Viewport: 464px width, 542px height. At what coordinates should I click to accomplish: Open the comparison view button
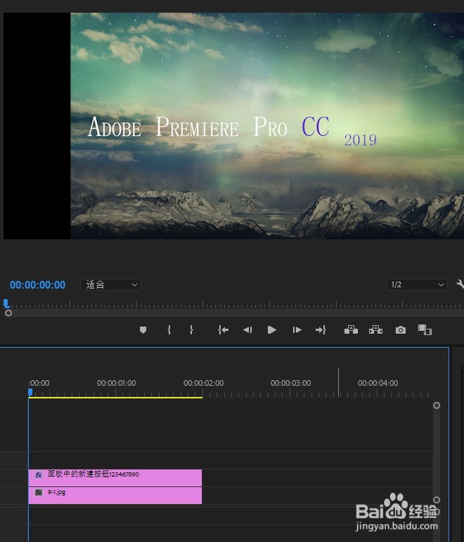(425, 329)
